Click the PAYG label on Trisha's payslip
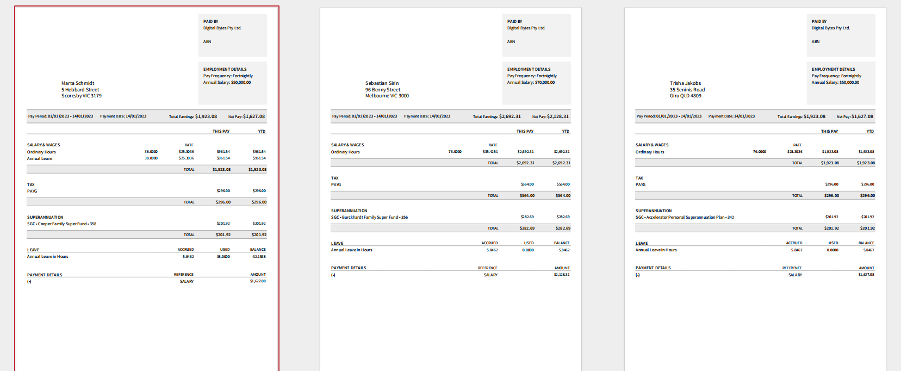This screenshot has width=901, height=371. (x=641, y=184)
